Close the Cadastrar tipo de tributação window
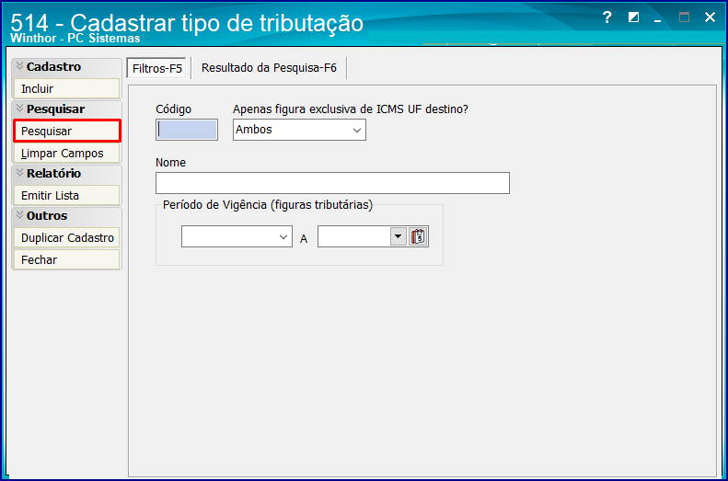Screen dimensions: 728x481 710,17
